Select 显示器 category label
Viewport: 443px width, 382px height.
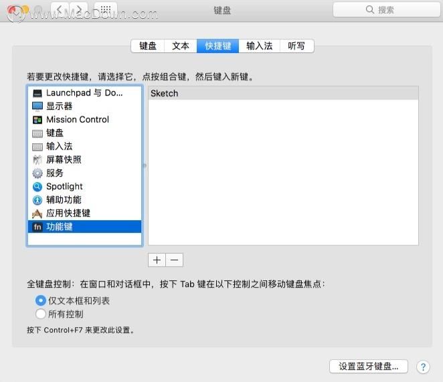(x=60, y=106)
